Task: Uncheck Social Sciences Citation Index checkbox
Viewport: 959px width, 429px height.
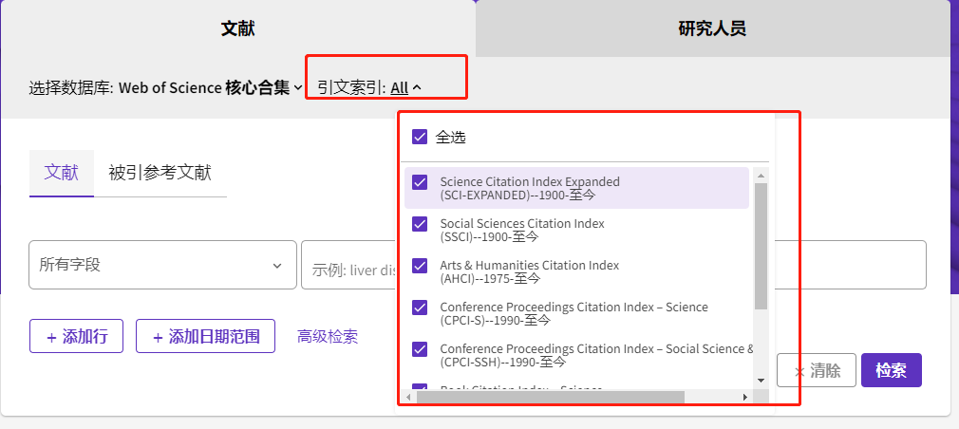Action: [x=420, y=224]
